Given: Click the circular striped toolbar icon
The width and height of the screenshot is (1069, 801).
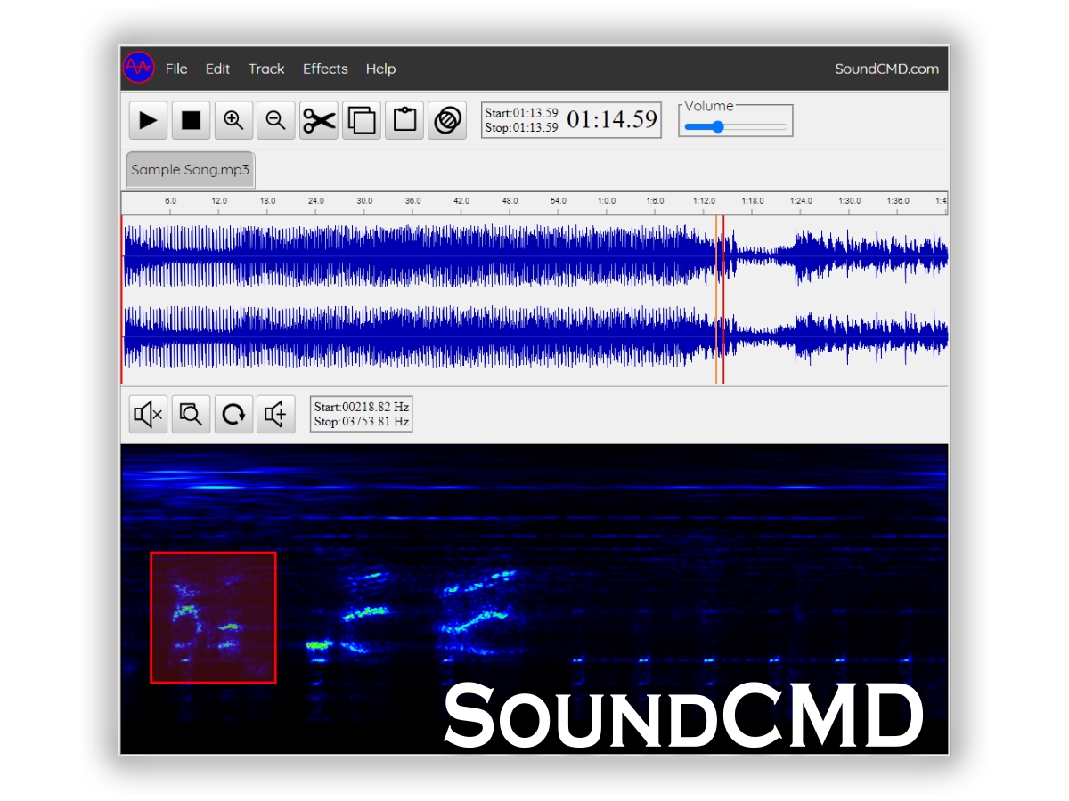Looking at the screenshot, I should [447, 120].
